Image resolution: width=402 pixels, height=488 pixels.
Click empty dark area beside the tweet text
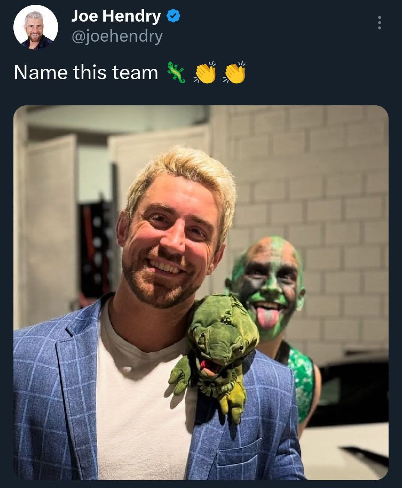tap(320, 72)
